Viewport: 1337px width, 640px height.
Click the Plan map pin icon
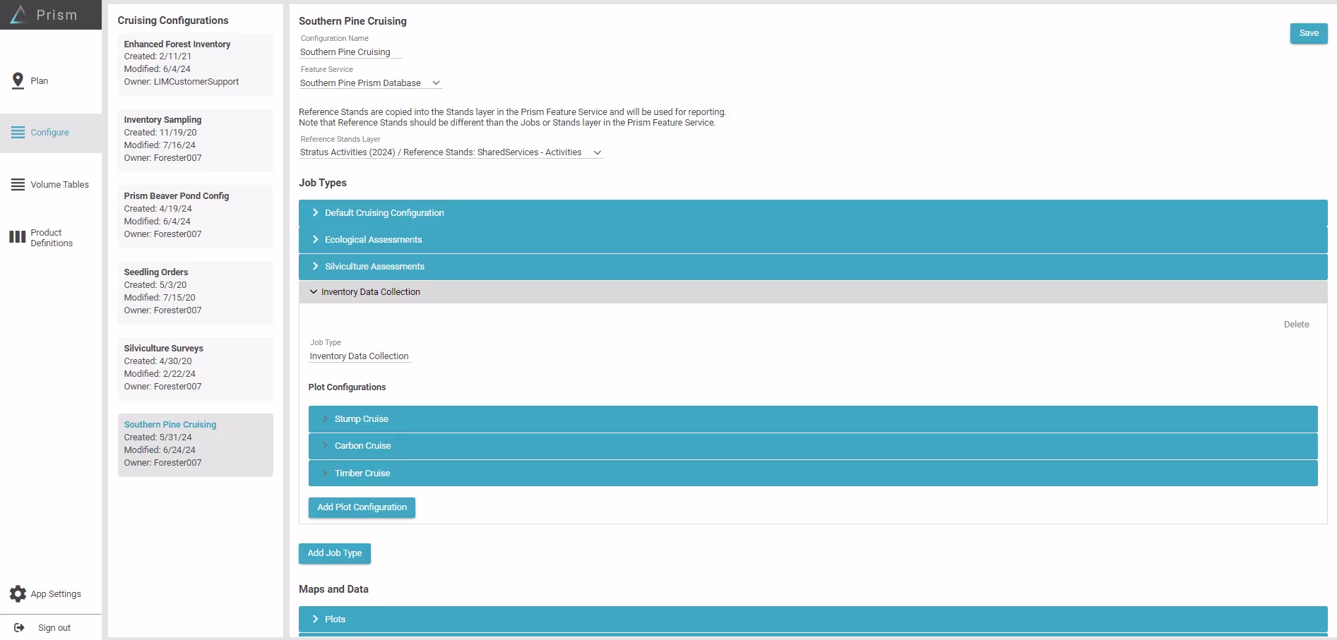point(18,81)
